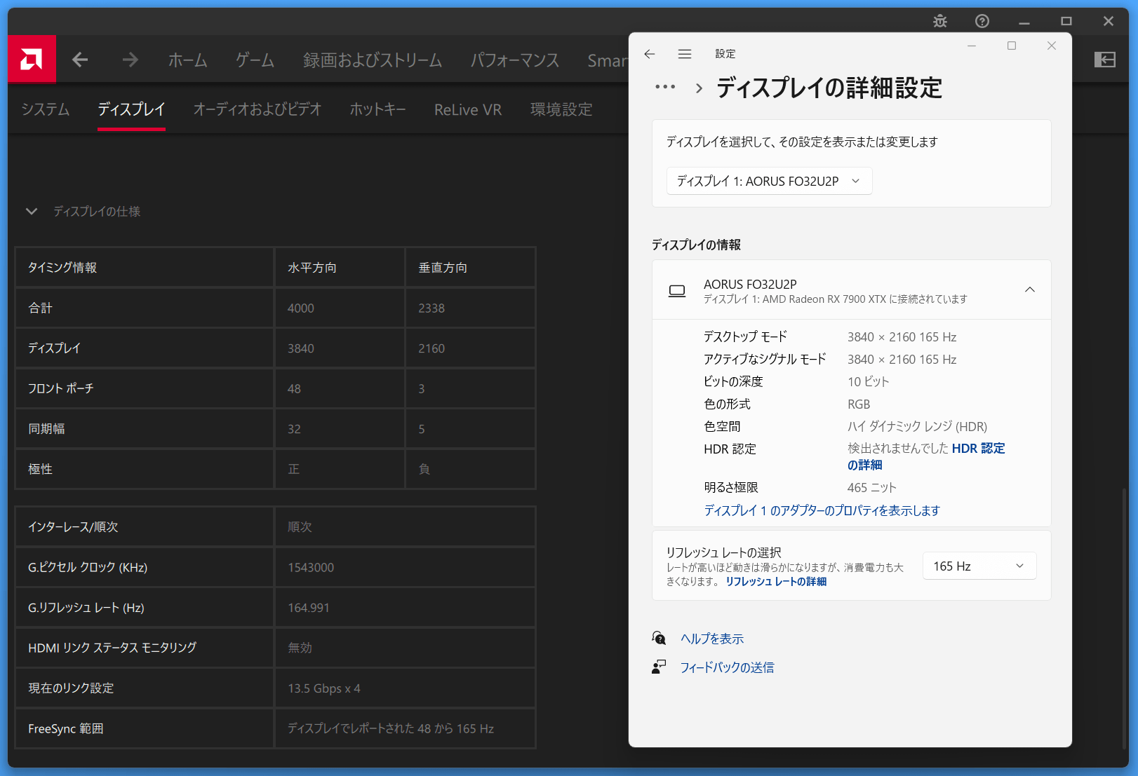Click the 465 ニット brightness value
1138x776 pixels.
[872, 487]
